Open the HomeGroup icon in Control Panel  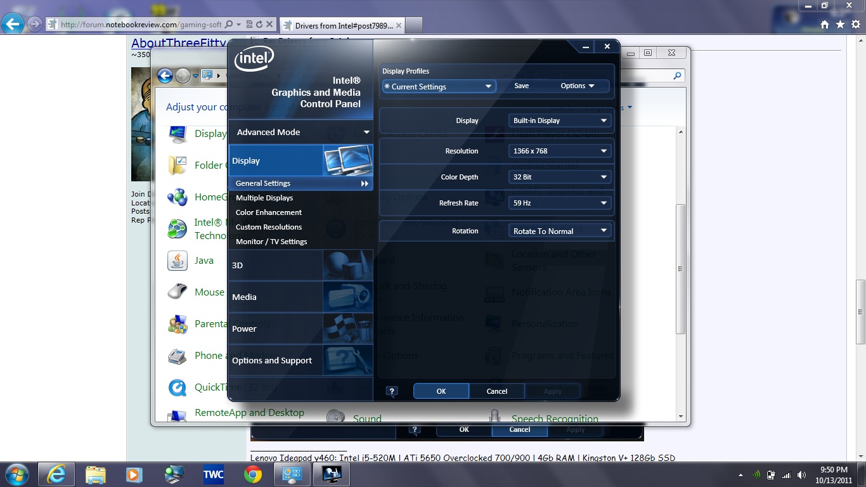(x=178, y=197)
